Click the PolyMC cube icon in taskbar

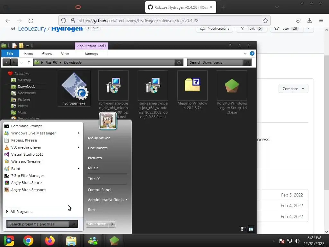tap(114, 241)
